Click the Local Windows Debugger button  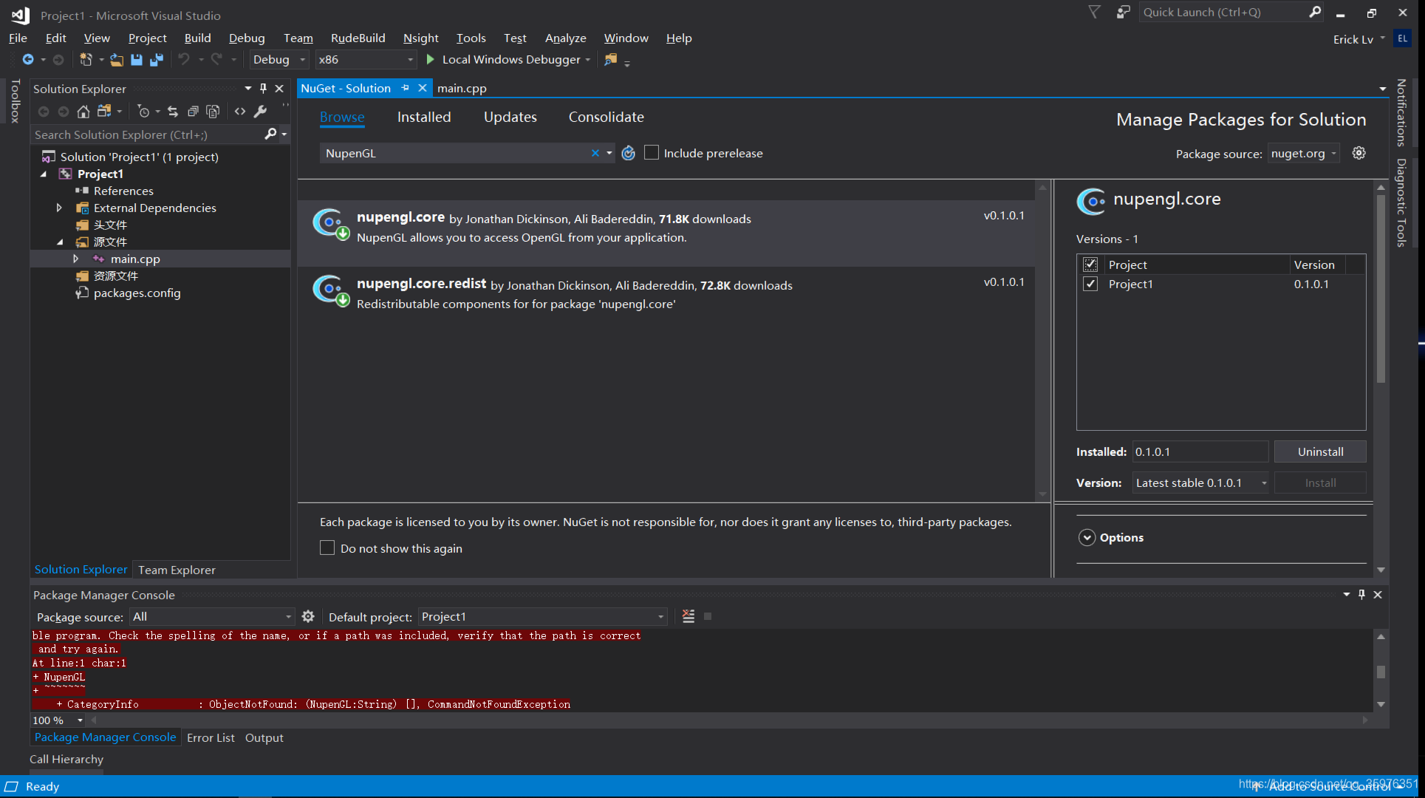tap(510, 60)
